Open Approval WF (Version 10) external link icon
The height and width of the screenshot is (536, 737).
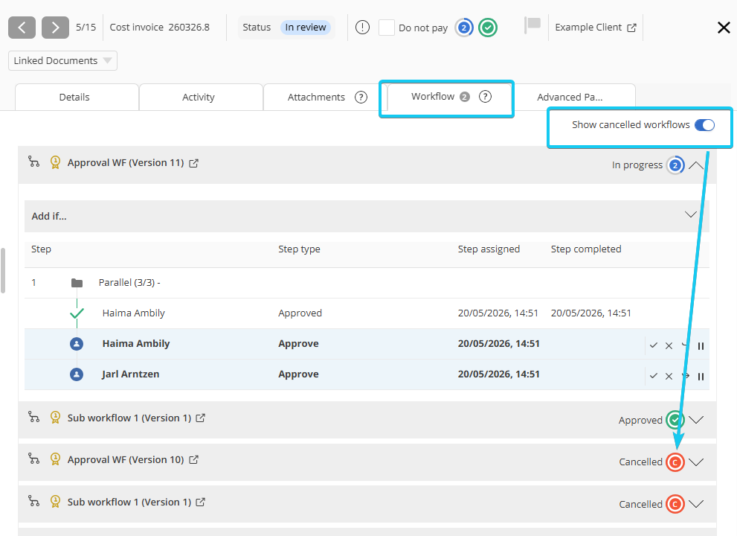193,460
